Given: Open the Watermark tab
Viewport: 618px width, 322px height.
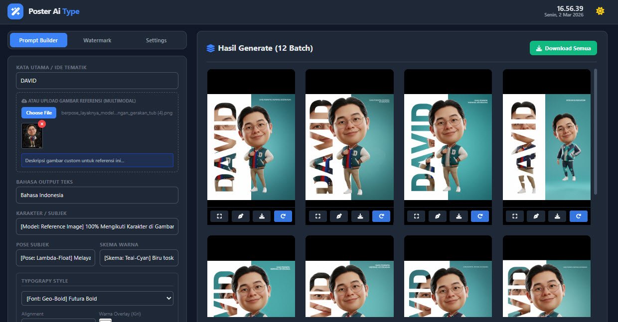Looking at the screenshot, I should click(x=97, y=40).
